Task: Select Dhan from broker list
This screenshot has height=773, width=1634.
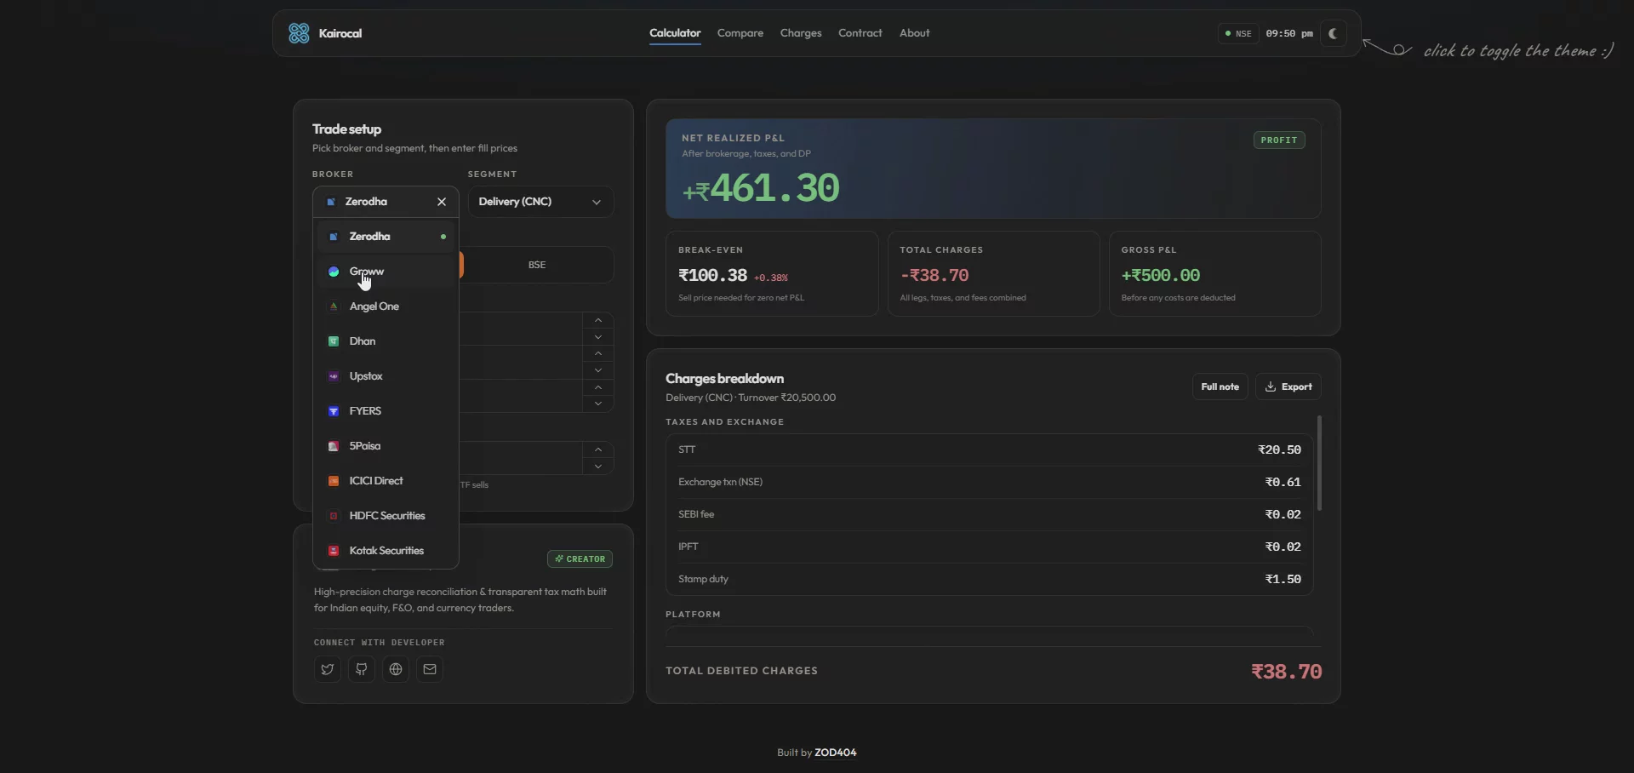Action: pos(386,341)
